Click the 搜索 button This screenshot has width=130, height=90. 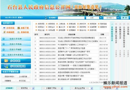click(125, 18)
